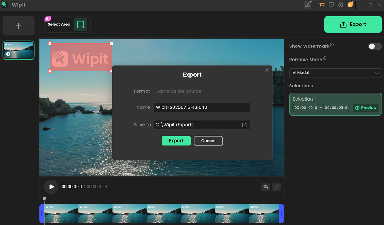Open the folder browser for Save to path
Screen dimensions: 384x225
[245, 124]
